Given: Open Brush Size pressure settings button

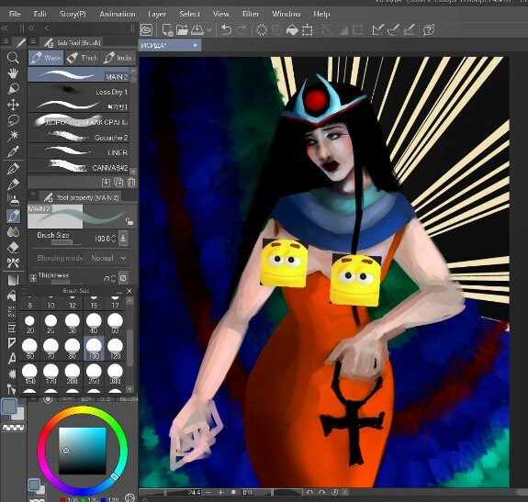Looking at the screenshot, I should click(x=123, y=239).
